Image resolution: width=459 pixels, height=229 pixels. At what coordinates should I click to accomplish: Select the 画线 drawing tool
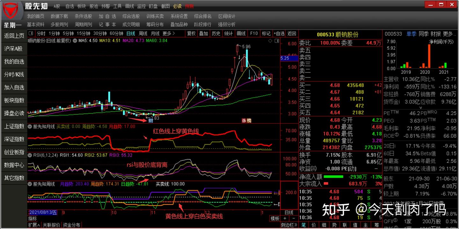pos(241,33)
